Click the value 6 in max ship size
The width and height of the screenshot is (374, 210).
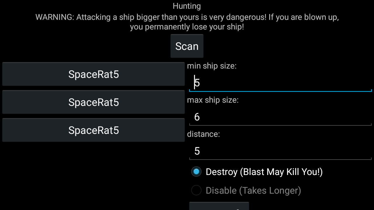(x=197, y=117)
